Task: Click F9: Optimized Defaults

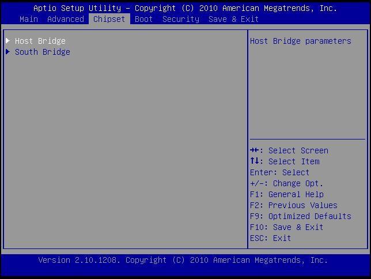Action: (x=300, y=216)
